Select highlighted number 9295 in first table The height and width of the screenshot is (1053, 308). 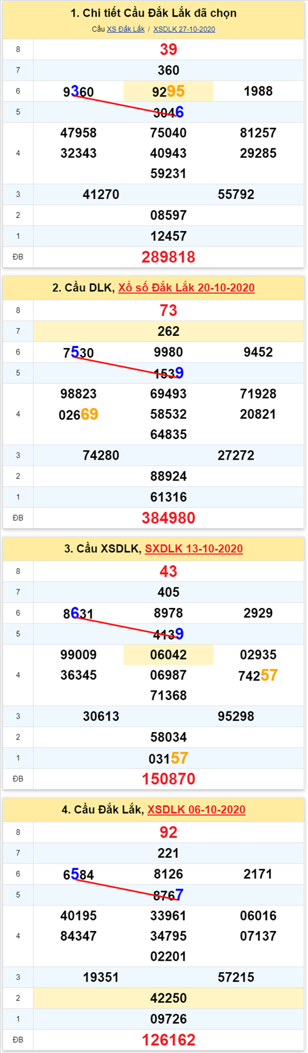[168, 91]
